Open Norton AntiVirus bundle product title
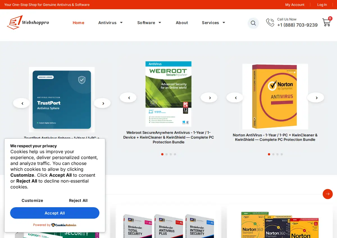337x238 pixels. pyautogui.click(x=275, y=137)
